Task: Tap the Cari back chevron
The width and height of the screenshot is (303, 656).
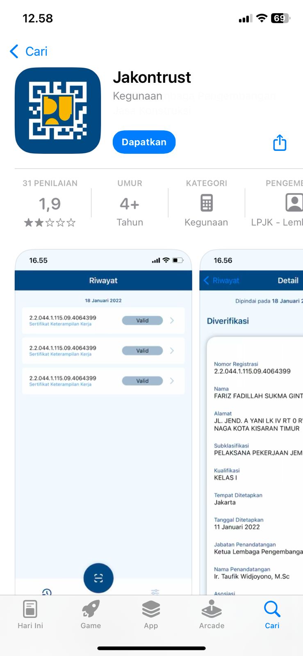Action: [x=14, y=52]
